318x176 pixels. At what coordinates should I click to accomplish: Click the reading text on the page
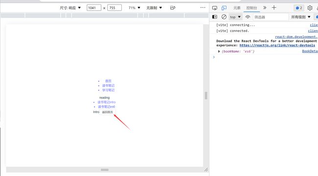click(104, 98)
